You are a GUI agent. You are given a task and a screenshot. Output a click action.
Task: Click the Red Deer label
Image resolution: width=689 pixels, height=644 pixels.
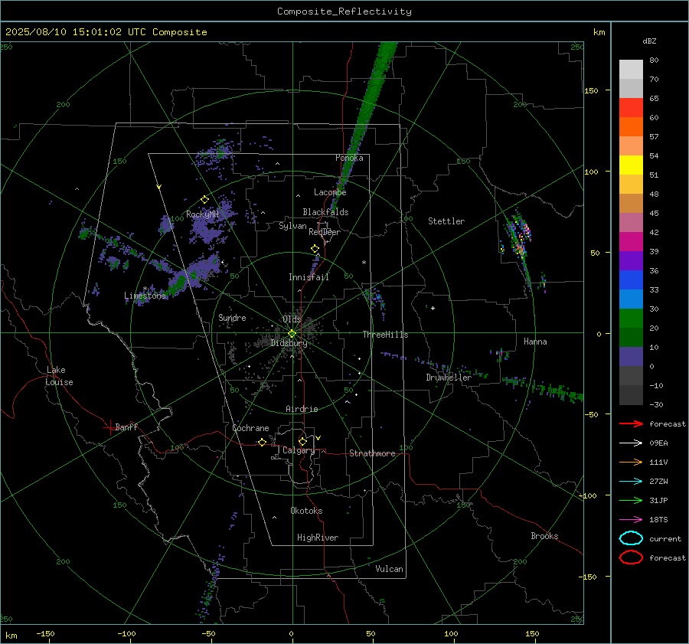pos(325,232)
